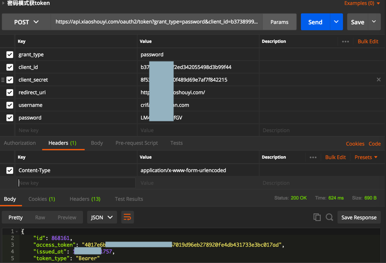386x263 pixels.
Task: Open the POST method dropdown
Action: coord(27,22)
